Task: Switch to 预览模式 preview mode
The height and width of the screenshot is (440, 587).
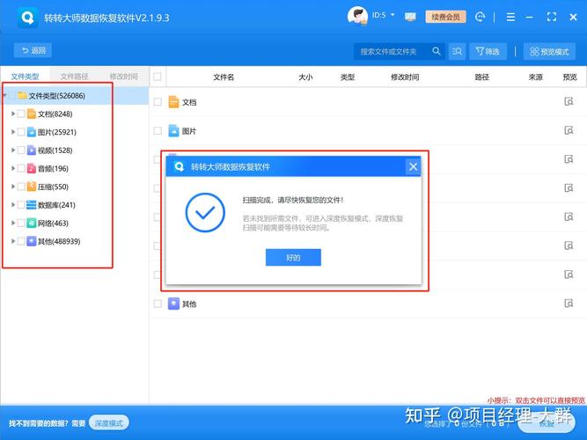Action: coord(549,51)
